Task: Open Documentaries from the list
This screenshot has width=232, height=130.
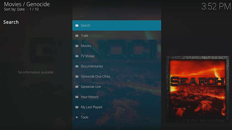Action: pyautogui.click(x=117, y=66)
